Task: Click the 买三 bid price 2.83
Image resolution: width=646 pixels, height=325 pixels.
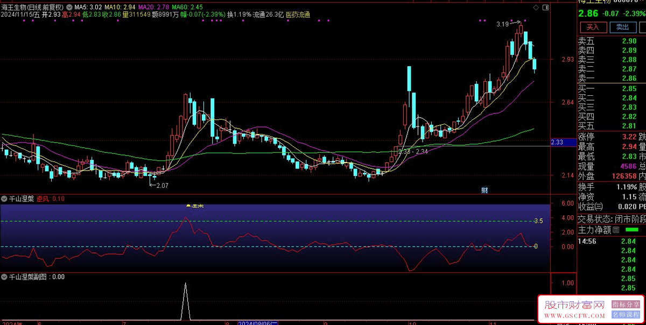Action: coord(629,107)
